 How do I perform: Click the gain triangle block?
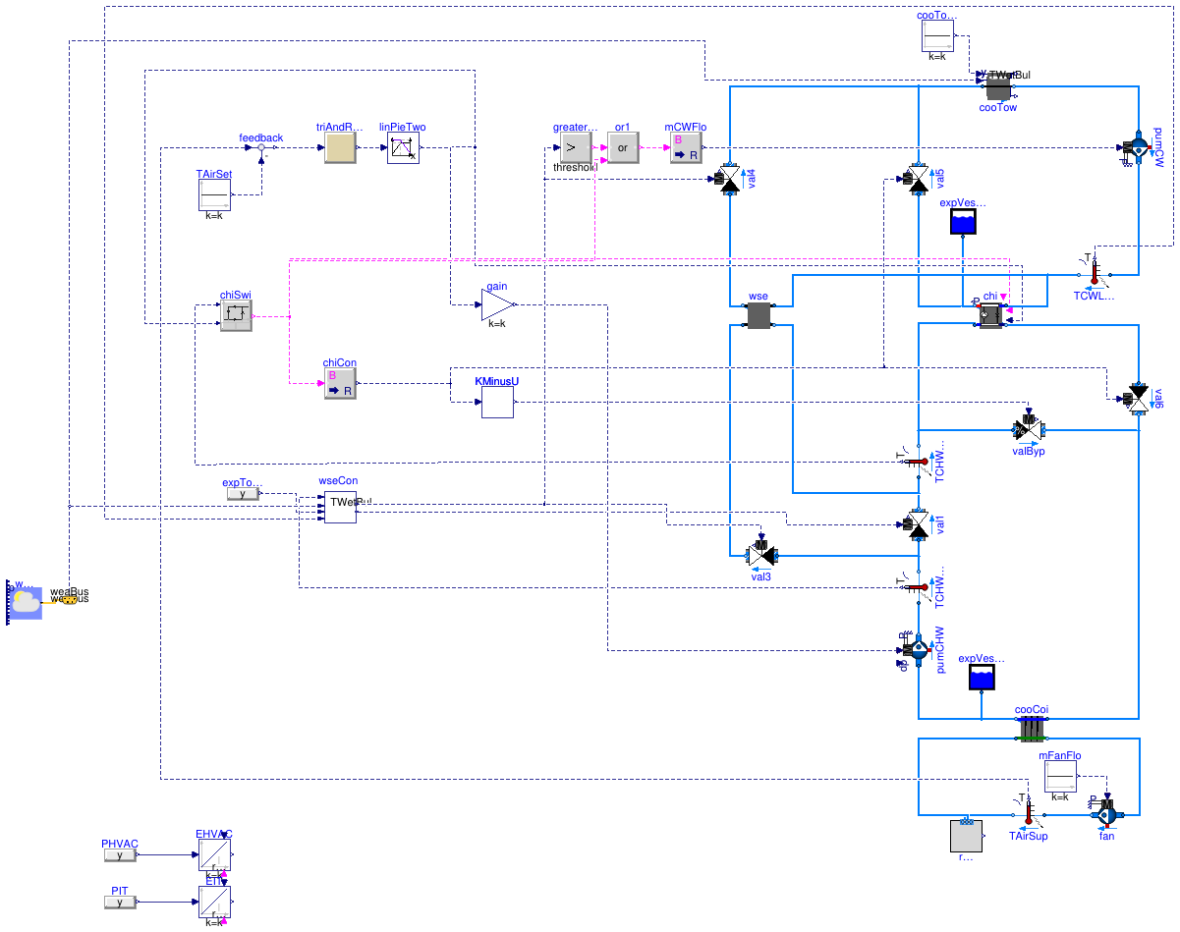point(497,305)
